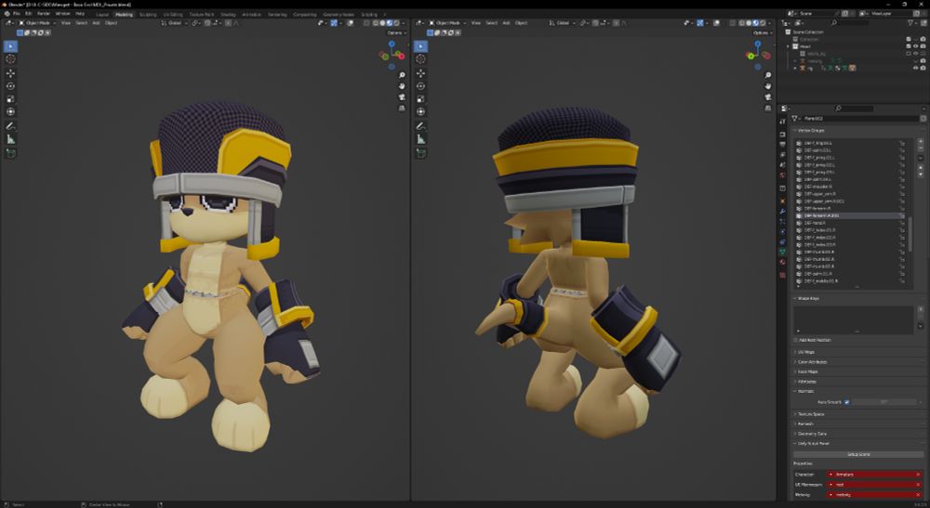
Task: Open Object Mode dropdown in left viewport
Action: tap(37, 23)
